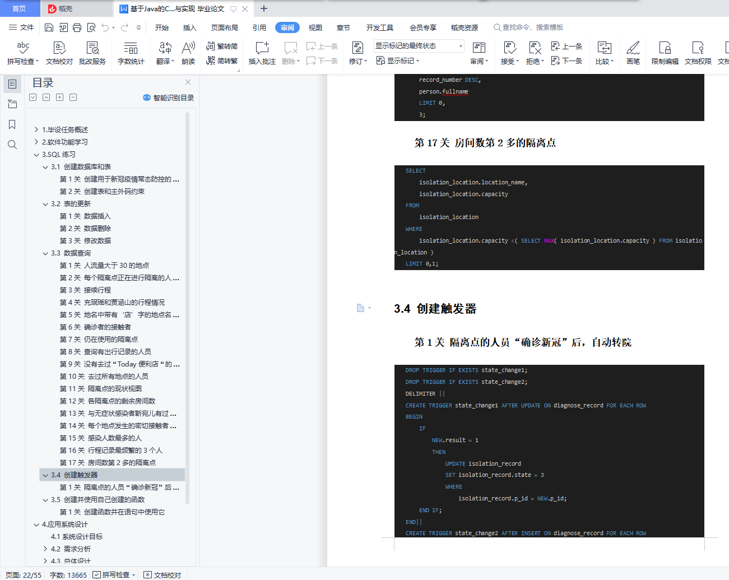
Task: Switch to the 页面布局 ribbon tab
Action: [225, 27]
